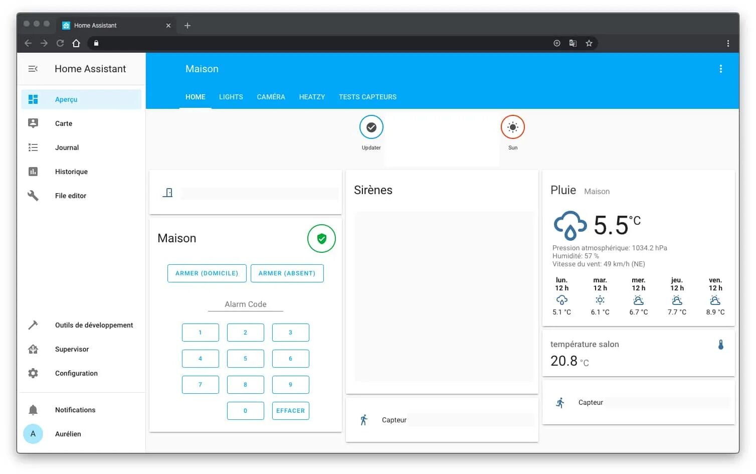This screenshot has height=474, width=756.
Task: Close the Home Assistant browser tab
Action: click(x=168, y=26)
